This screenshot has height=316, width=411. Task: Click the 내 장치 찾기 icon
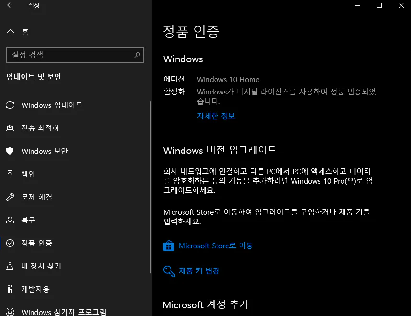tap(10, 266)
